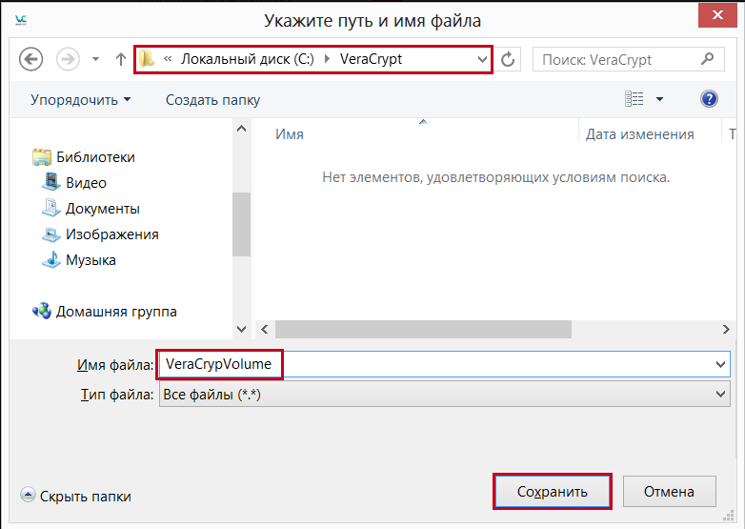Screen dimensions: 745x529
Task: Open address bar history dropdown
Action: coord(482,59)
